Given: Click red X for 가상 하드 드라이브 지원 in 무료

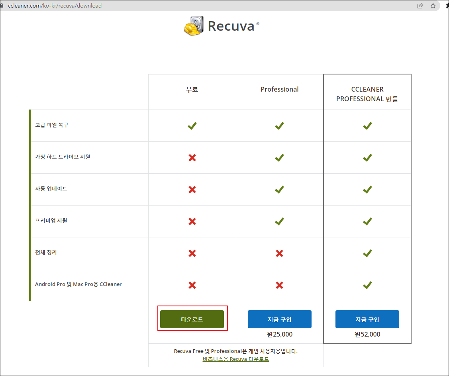Looking at the screenshot, I should point(192,157).
